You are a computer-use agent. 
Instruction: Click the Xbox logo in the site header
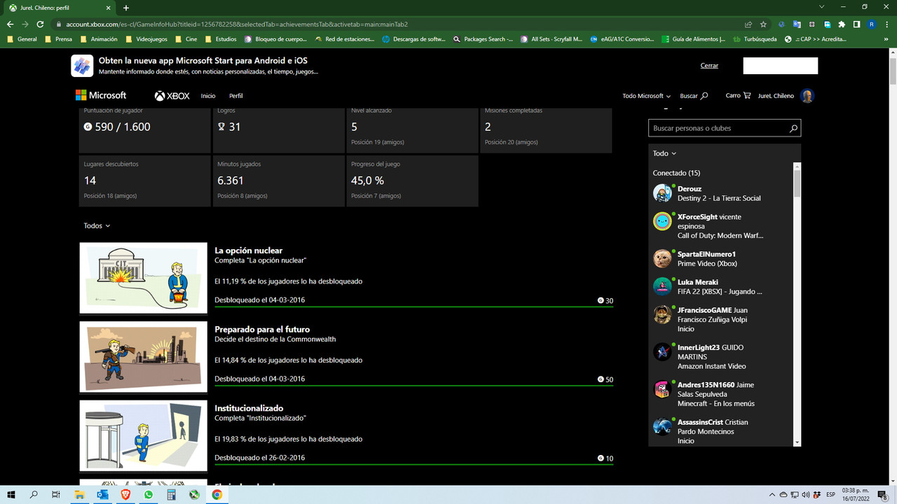(172, 96)
